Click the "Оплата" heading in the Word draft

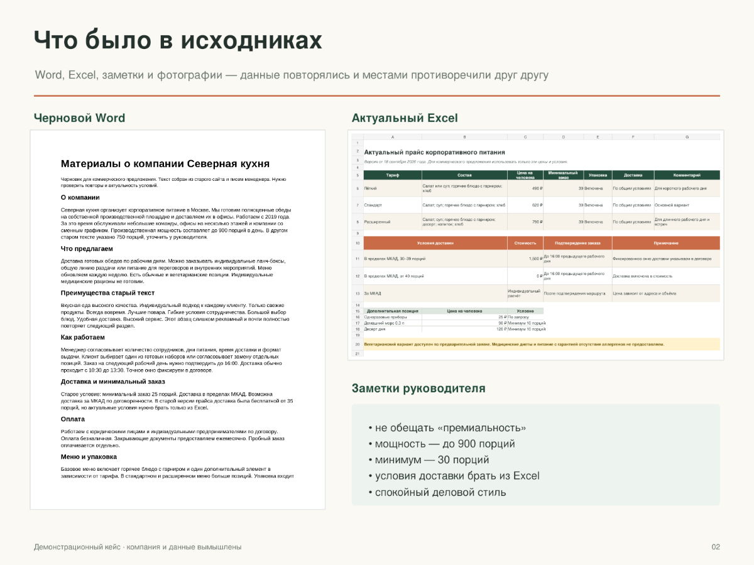tap(73, 419)
